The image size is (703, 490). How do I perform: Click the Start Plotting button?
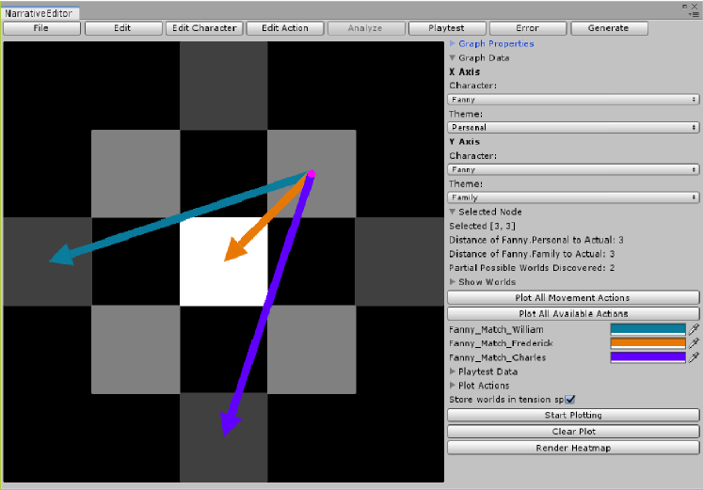[573, 416]
